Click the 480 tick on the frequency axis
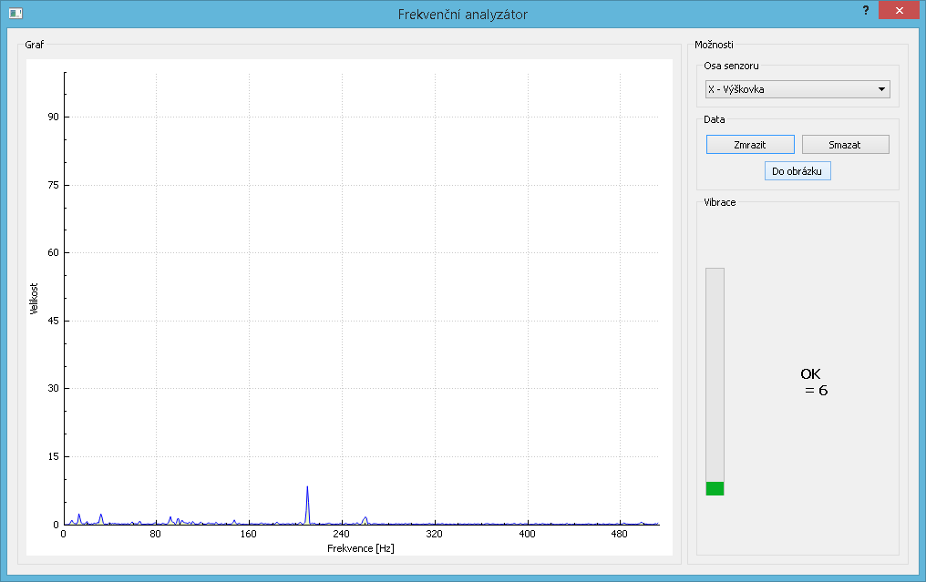Viewport: 926px width, 582px height. [x=619, y=535]
